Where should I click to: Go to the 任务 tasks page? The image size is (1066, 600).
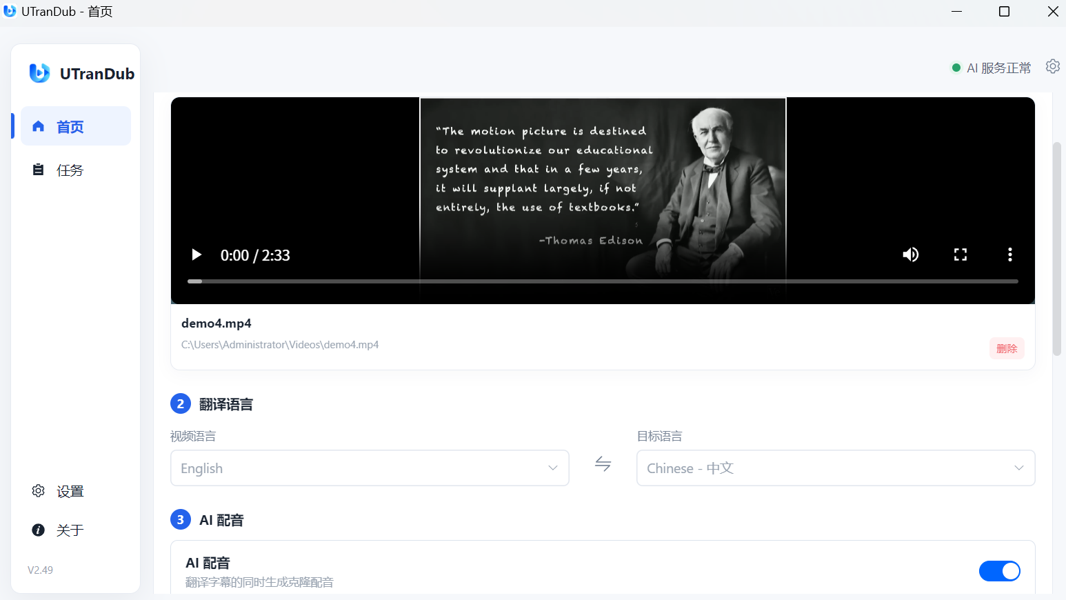[x=76, y=170]
